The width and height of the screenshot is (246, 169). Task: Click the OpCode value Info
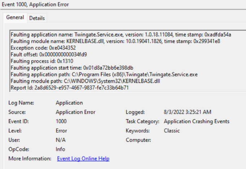(x=60, y=149)
